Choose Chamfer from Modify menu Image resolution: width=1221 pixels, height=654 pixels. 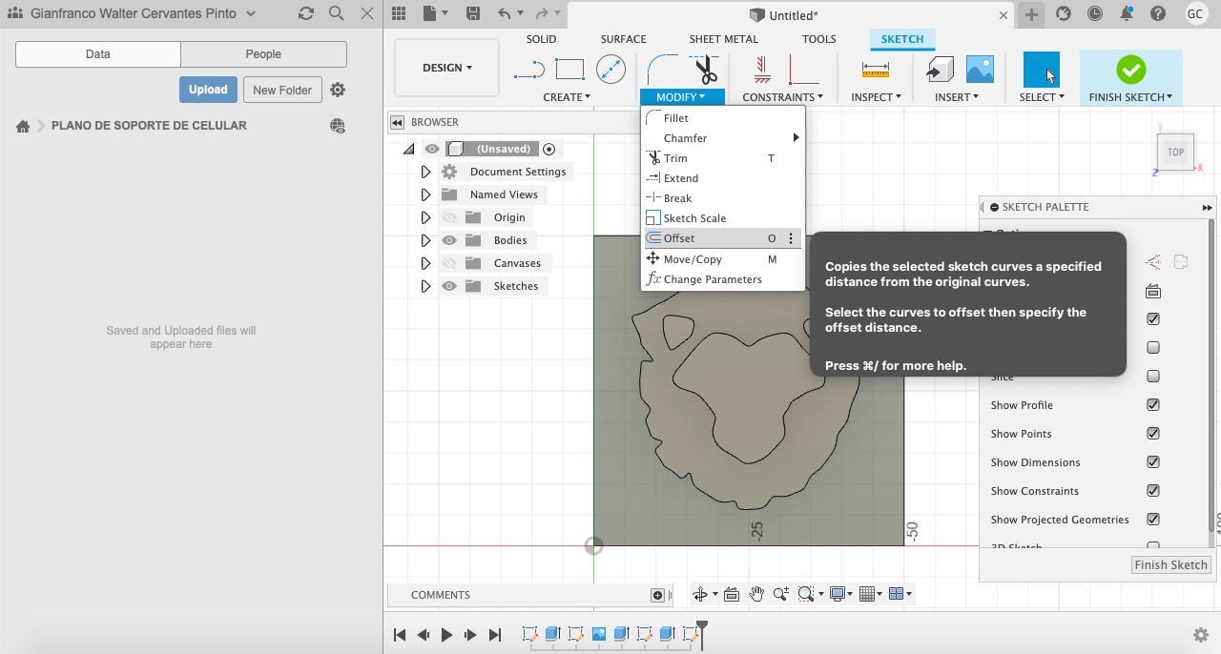coord(723,138)
